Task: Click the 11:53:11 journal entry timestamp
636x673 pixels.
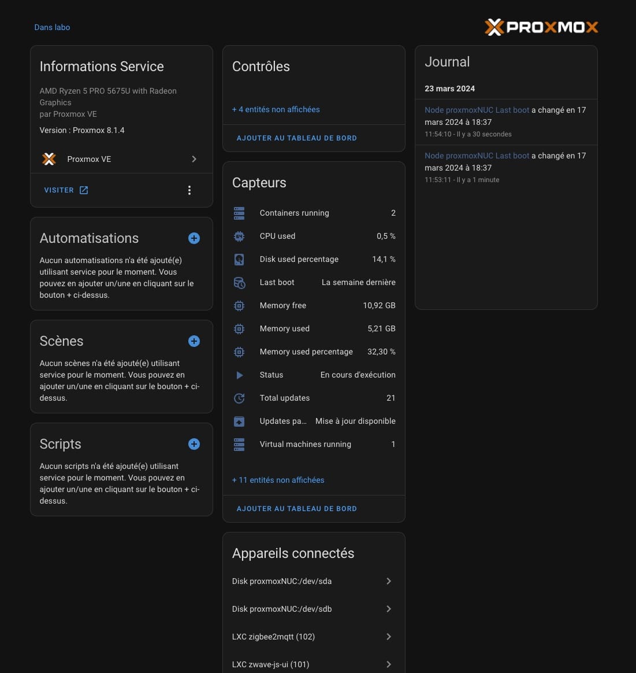Action: click(438, 180)
